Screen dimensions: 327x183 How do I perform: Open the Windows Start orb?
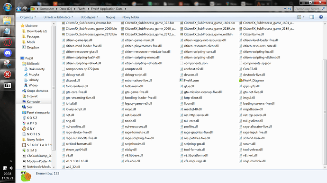point(8,8)
